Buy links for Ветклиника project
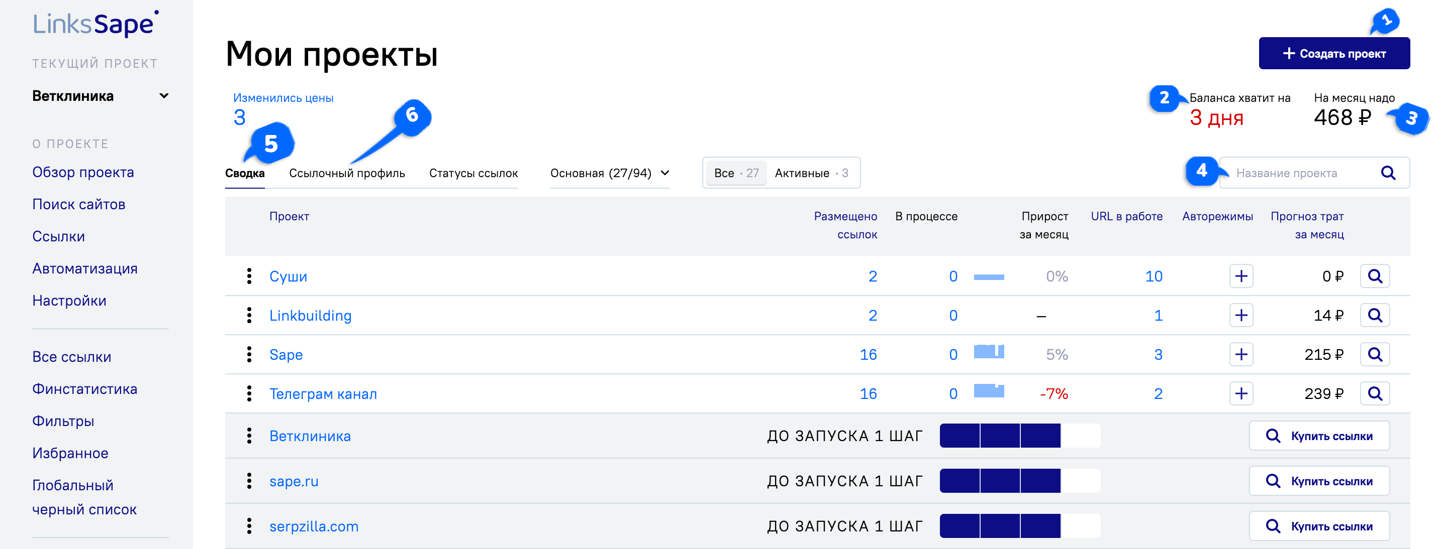 tap(1319, 436)
